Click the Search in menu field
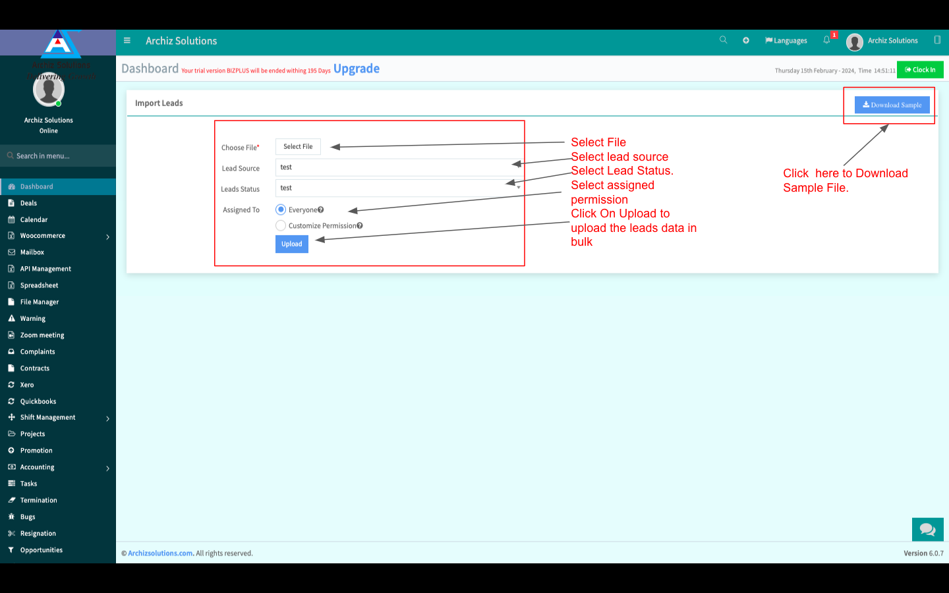Viewport: 949px width, 593px height. (58, 156)
